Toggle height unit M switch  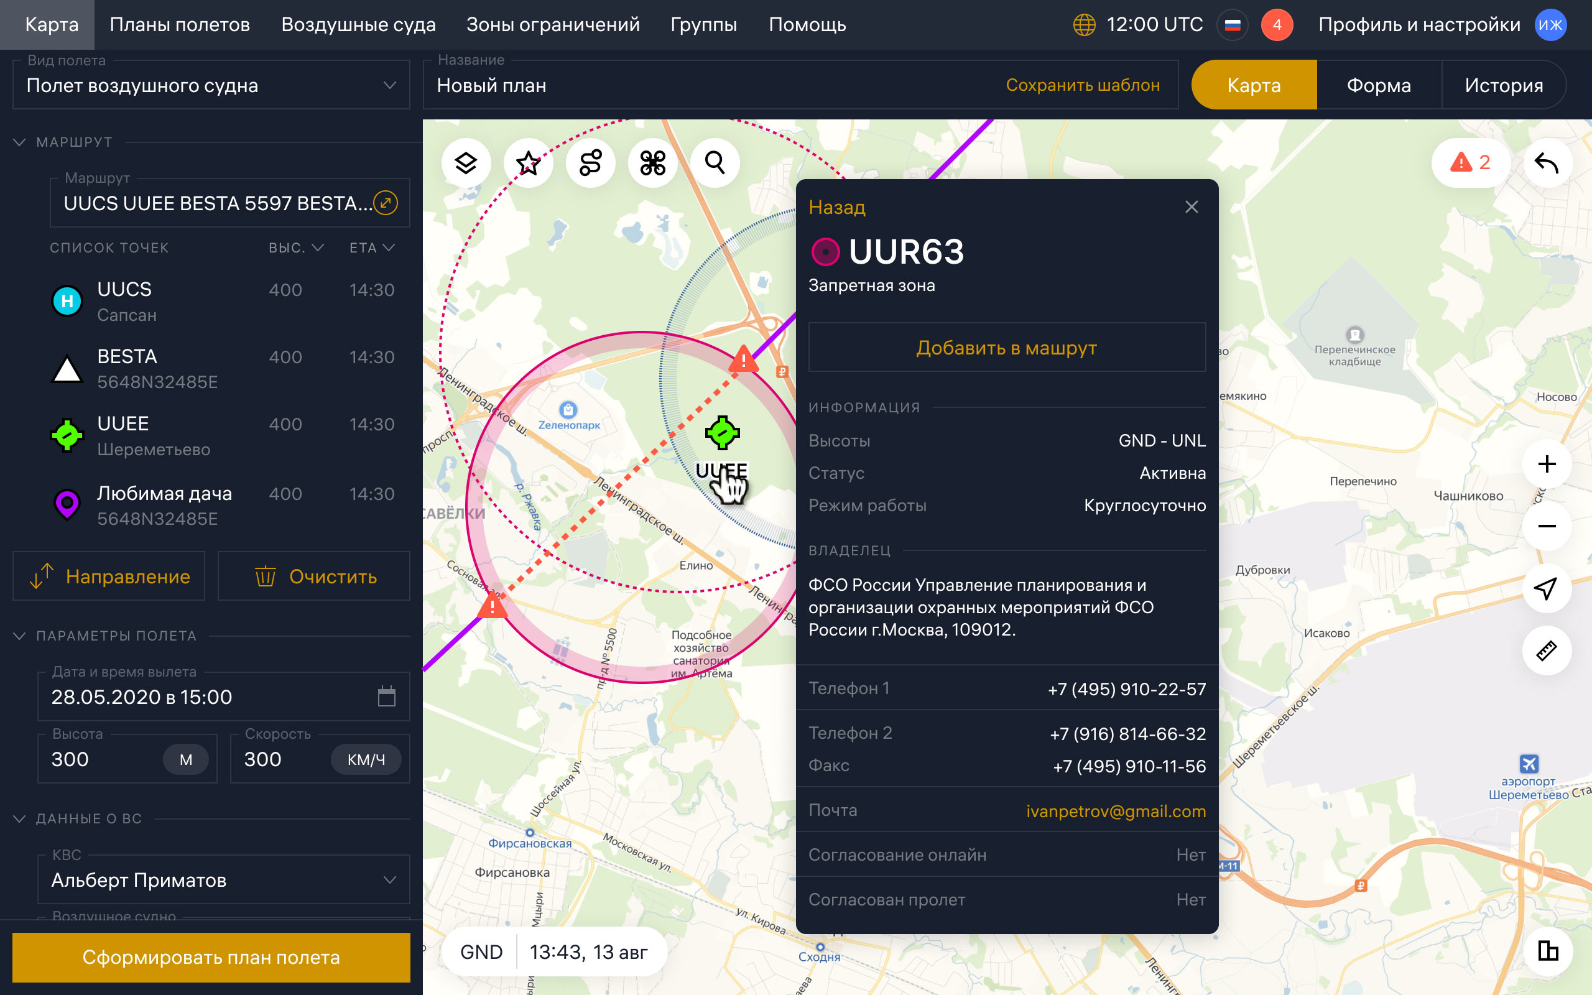185,759
